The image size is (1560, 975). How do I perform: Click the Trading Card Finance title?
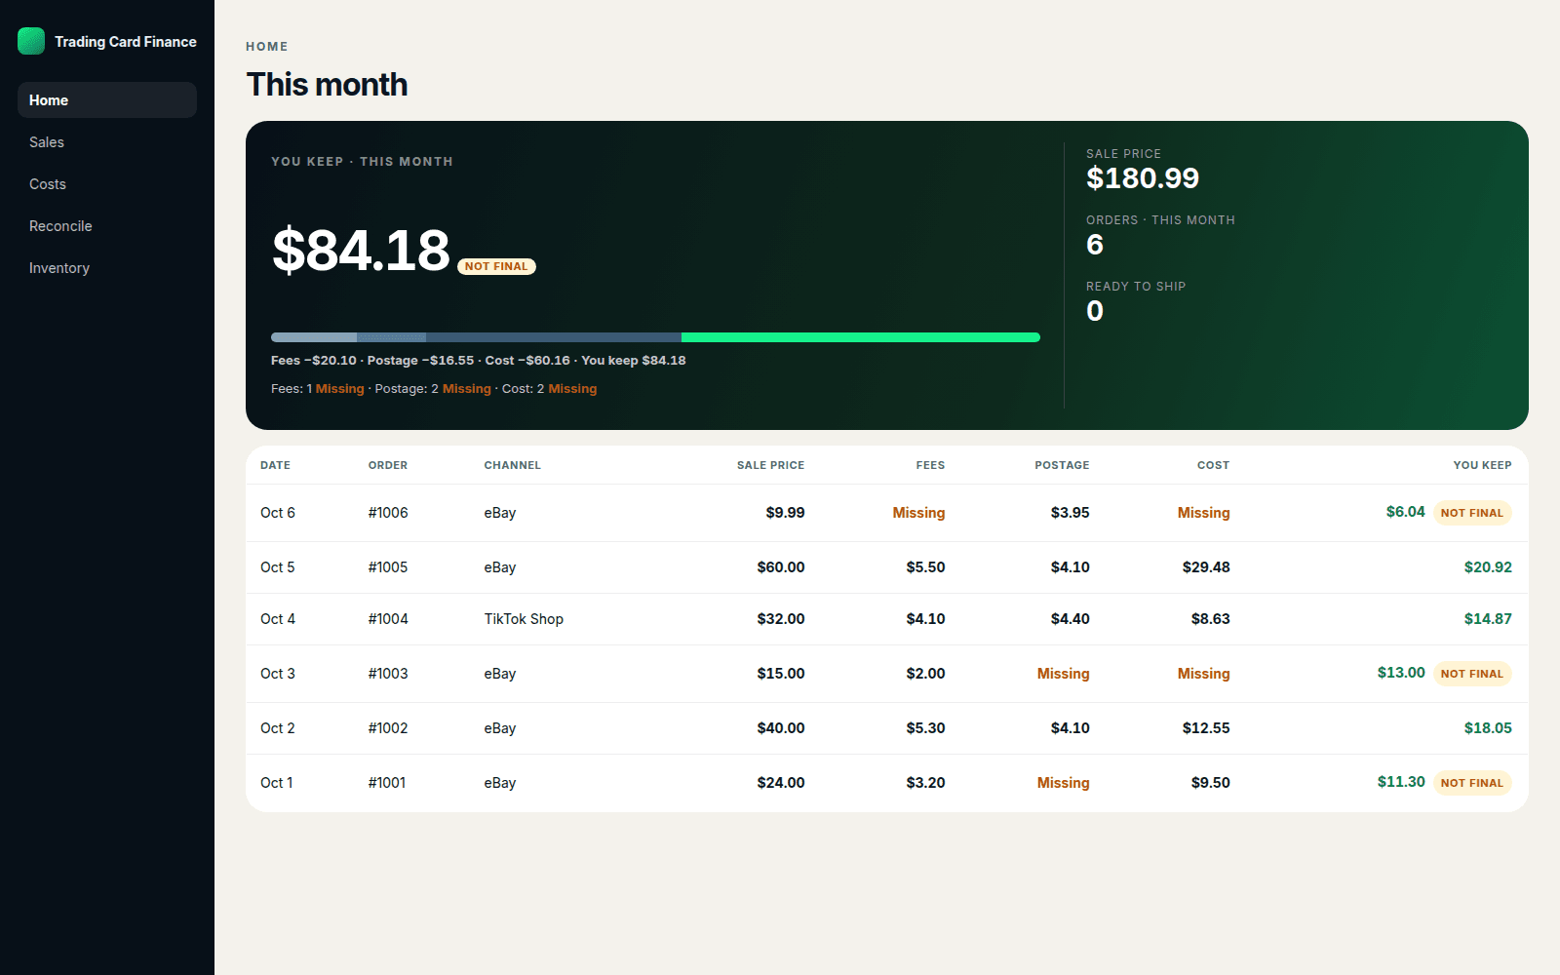tap(126, 42)
